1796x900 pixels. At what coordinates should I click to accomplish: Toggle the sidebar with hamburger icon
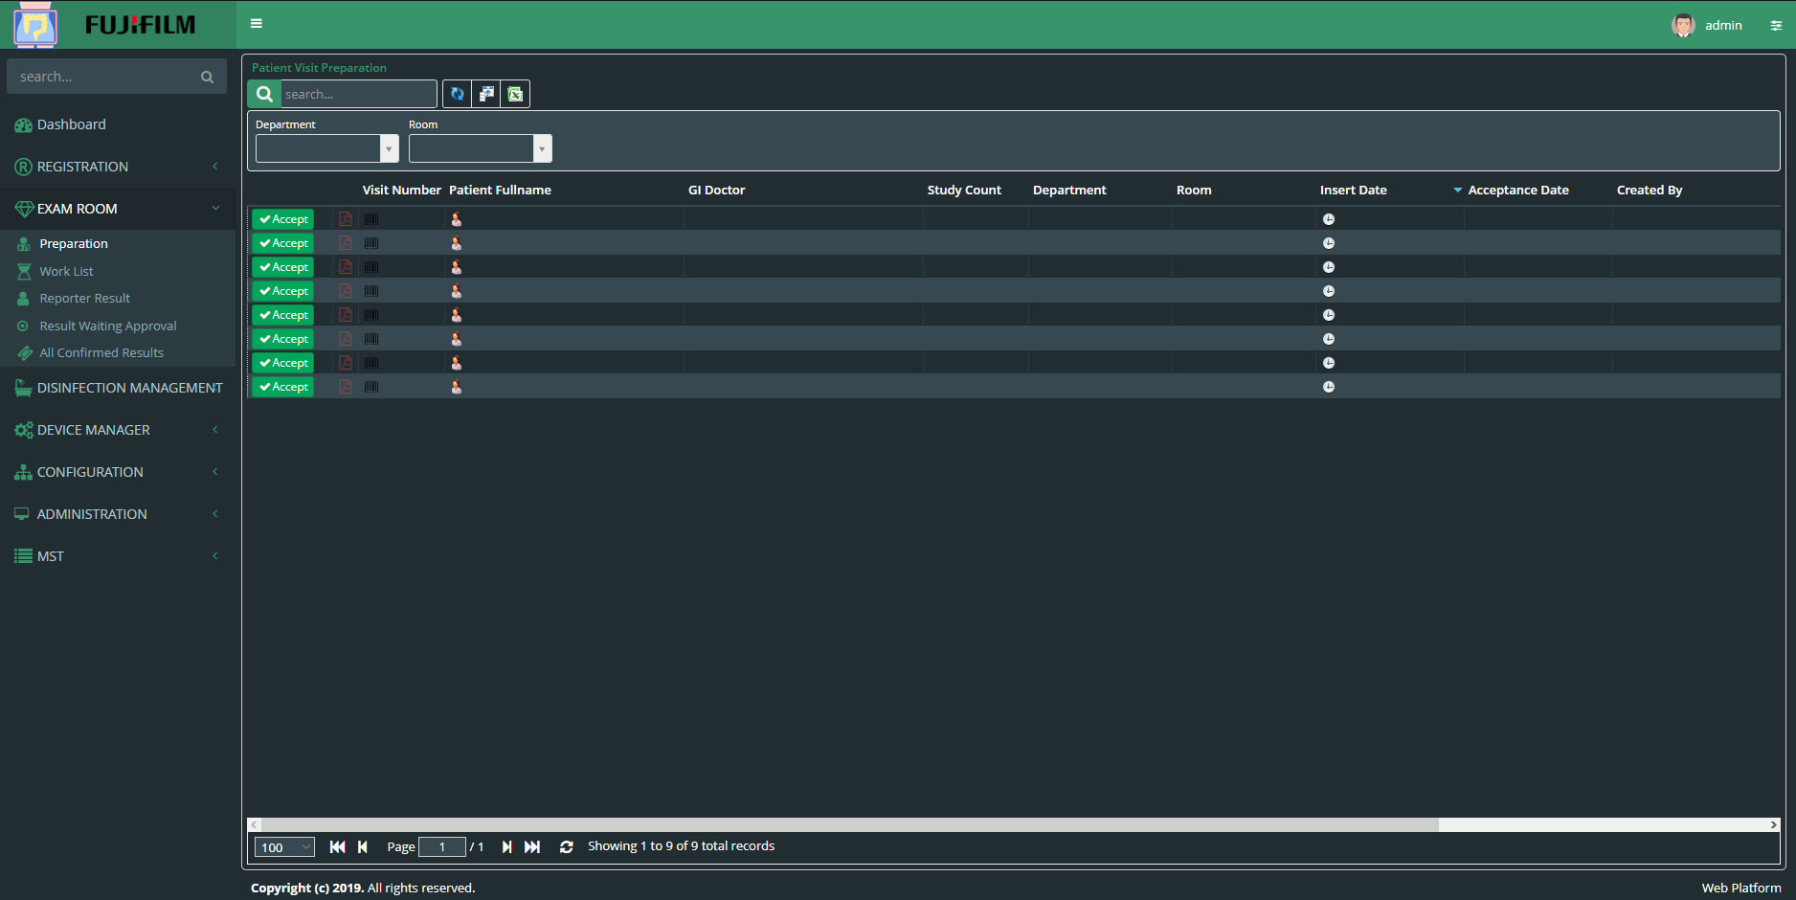[x=257, y=24]
